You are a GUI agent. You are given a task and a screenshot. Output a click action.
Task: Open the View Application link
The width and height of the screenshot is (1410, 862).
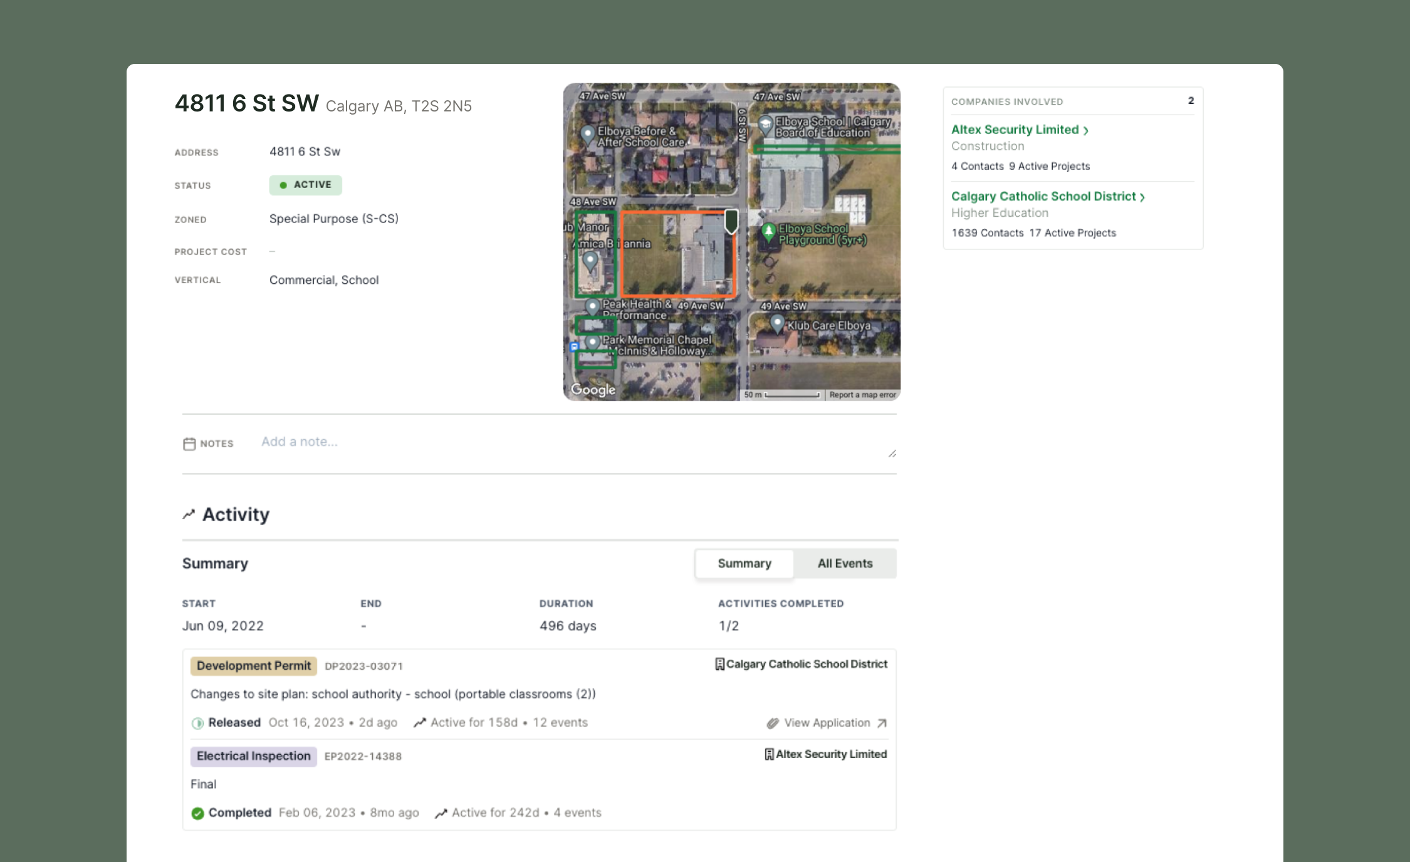(x=827, y=723)
